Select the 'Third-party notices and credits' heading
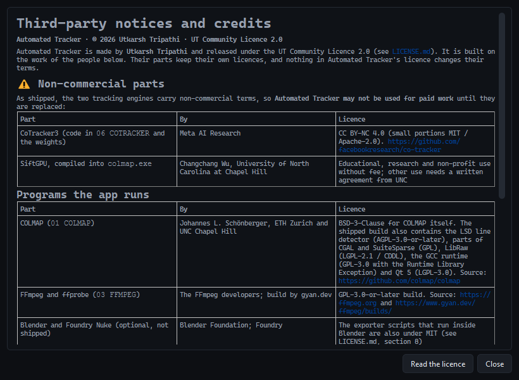Viewport: 519px width, 380px height. 144,23
